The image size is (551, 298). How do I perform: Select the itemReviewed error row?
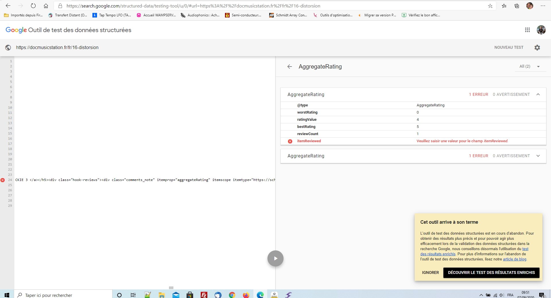(413, 141)
